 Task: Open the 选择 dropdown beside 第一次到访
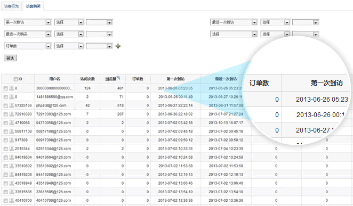[x=69, y=22]
